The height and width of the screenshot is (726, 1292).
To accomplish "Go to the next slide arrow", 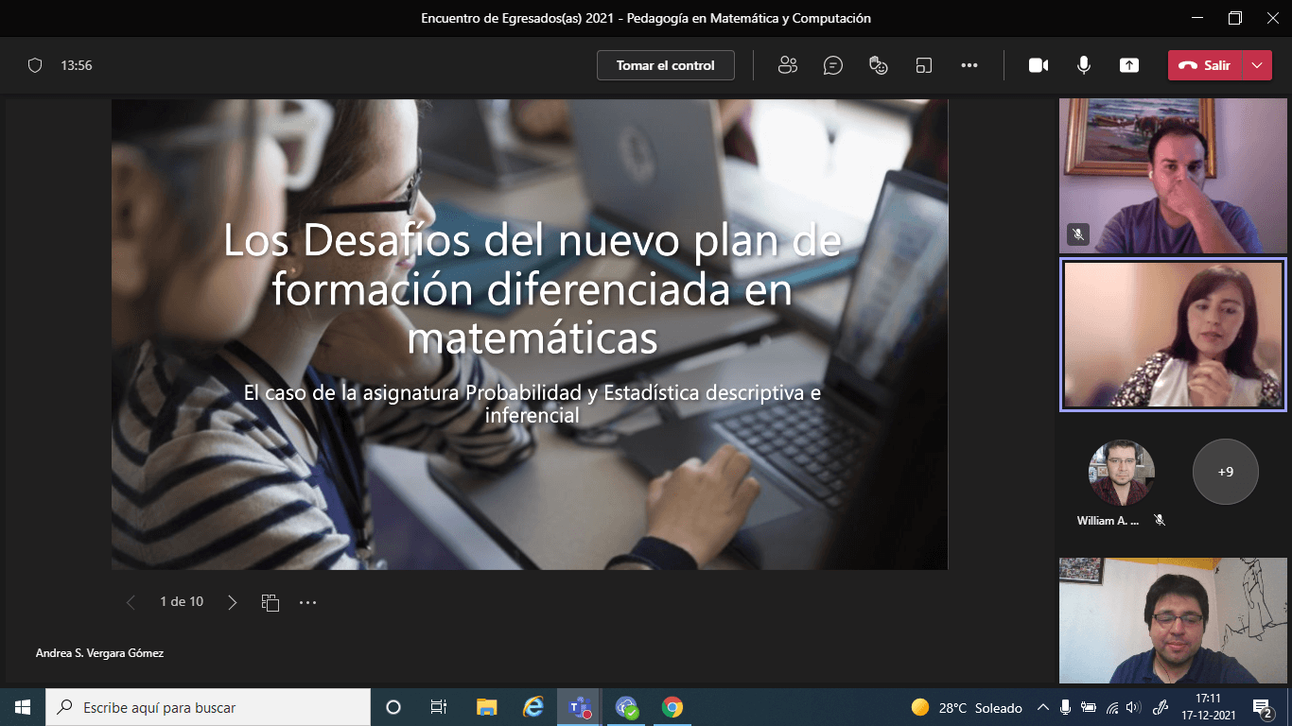I will 233,602.
